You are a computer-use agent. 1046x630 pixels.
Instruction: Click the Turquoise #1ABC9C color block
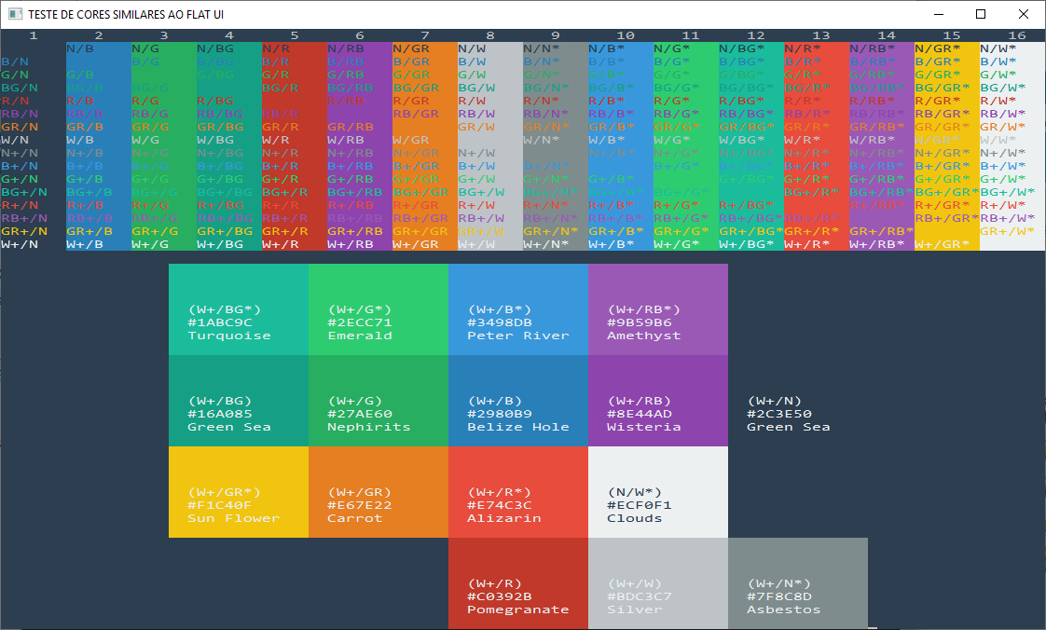pyautogui.click(x=239, y=309)
